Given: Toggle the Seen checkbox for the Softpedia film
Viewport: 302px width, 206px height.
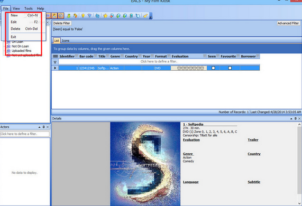Looking at the screenshot, I should (213, 68).
